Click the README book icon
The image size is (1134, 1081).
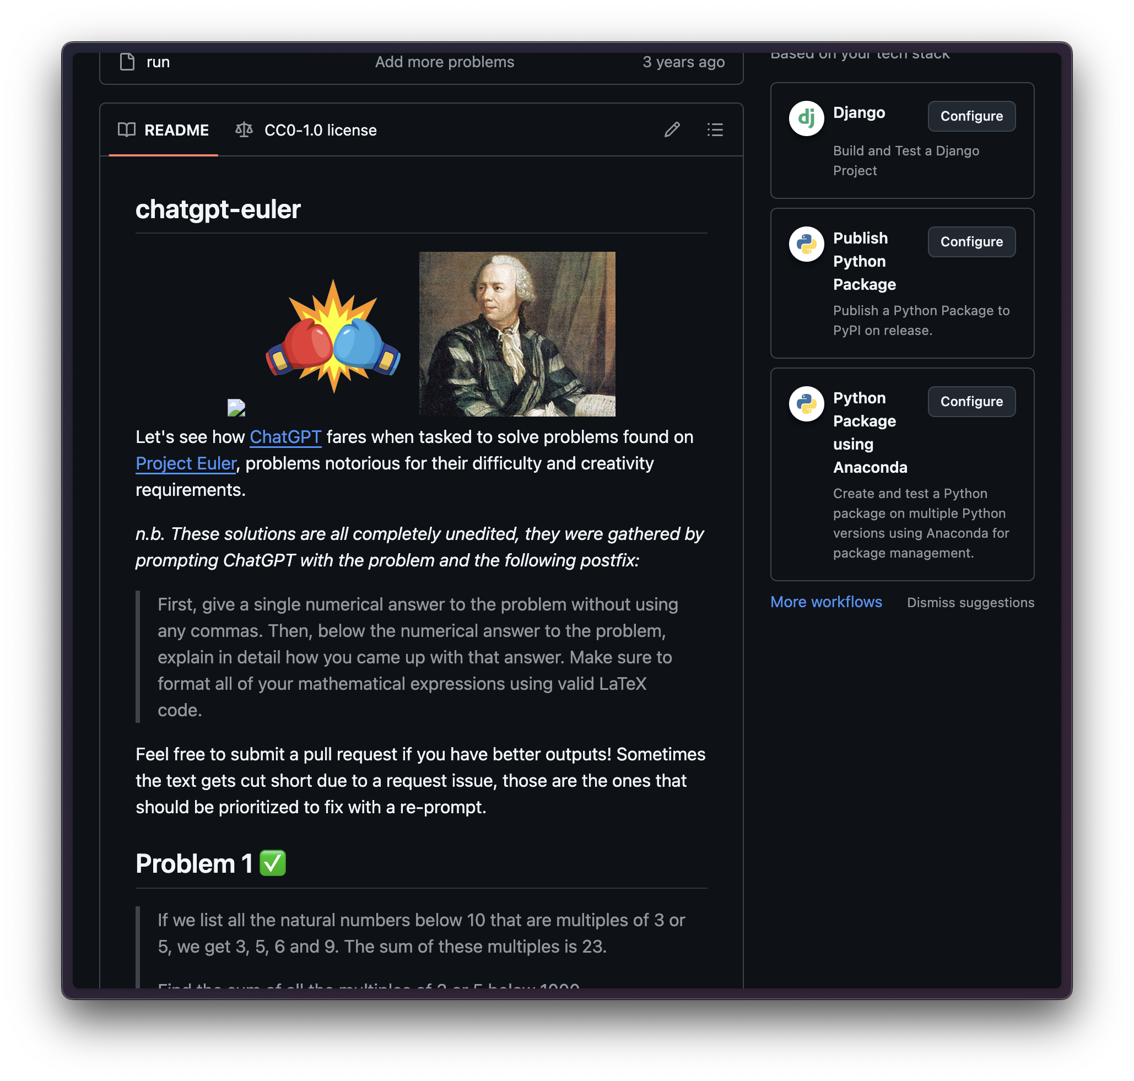click(126, 129)
